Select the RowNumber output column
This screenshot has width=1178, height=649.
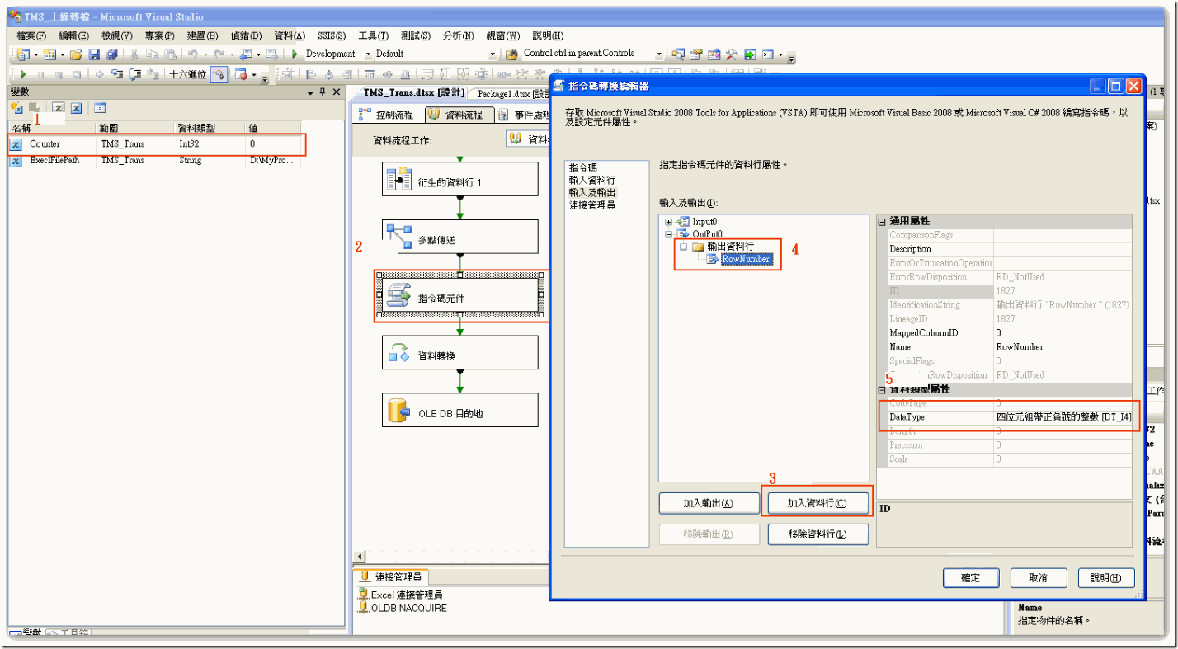click(x=745, y=259)
